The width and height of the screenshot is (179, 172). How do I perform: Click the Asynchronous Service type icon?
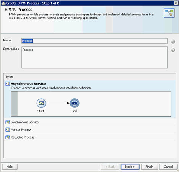8,84
